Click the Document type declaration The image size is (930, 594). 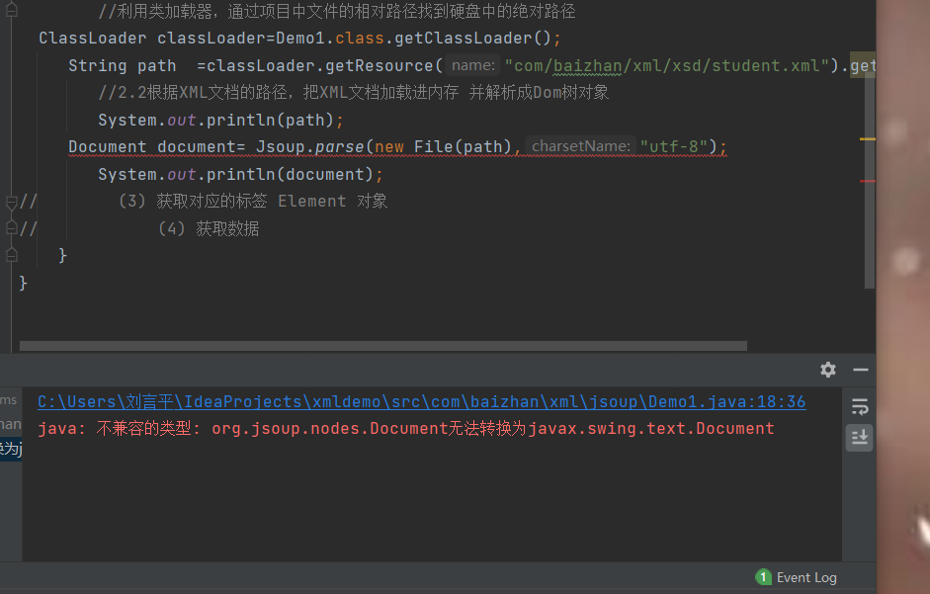108,146
